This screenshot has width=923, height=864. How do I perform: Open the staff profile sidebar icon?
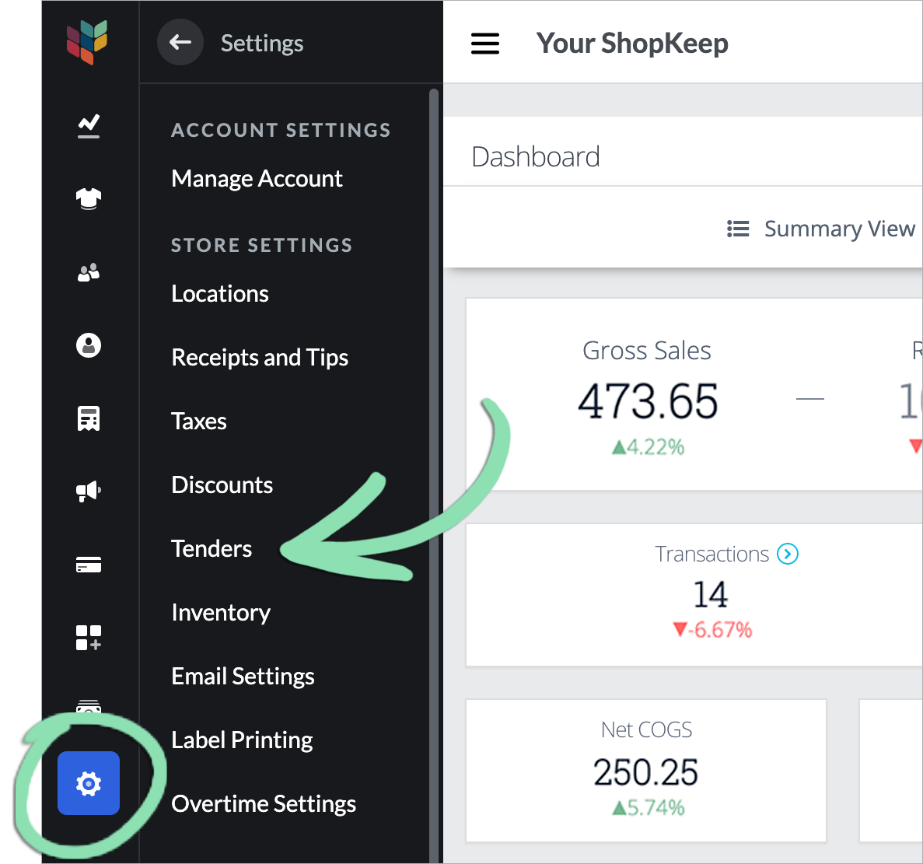pyautogui.click(x=89, y=345)
